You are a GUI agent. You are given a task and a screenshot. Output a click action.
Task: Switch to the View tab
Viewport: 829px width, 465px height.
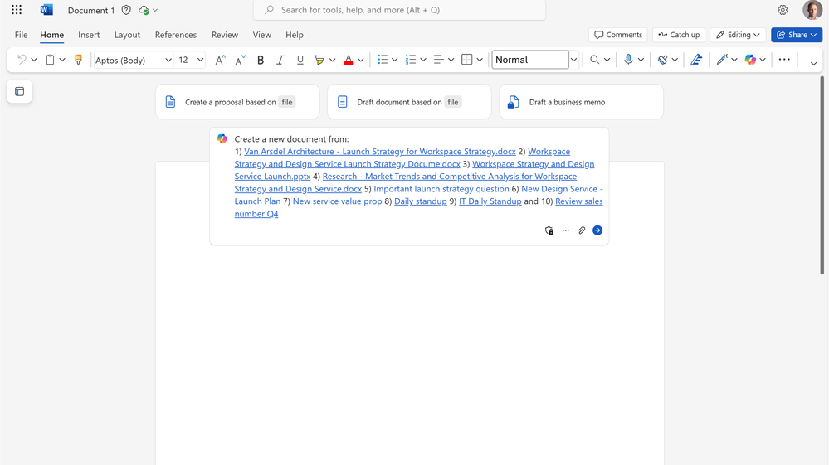261,35
